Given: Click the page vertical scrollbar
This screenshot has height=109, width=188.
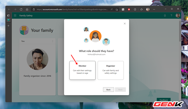Looking at the screenshot, I should [180, 31].
